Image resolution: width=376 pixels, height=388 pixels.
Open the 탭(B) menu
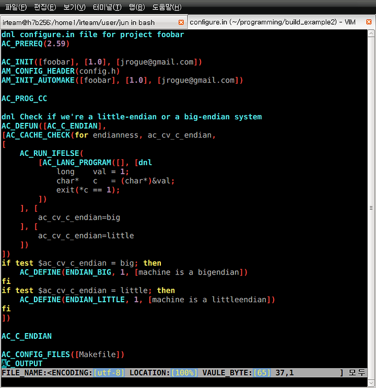click(x=137, y=7)
